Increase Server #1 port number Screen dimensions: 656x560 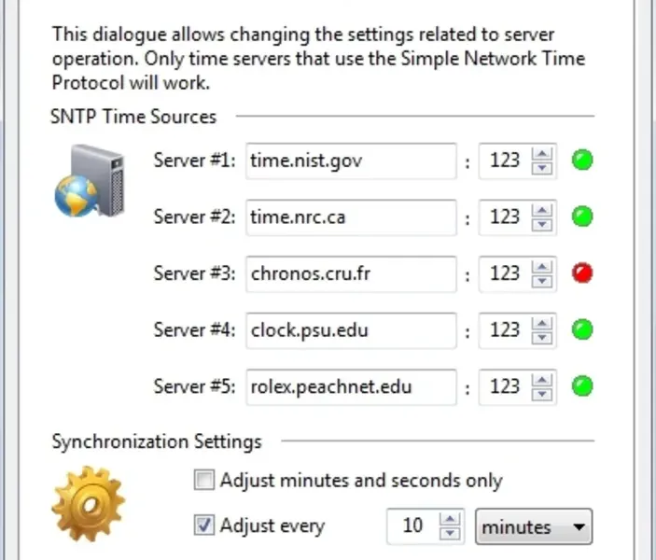click(x=541, y=154)
